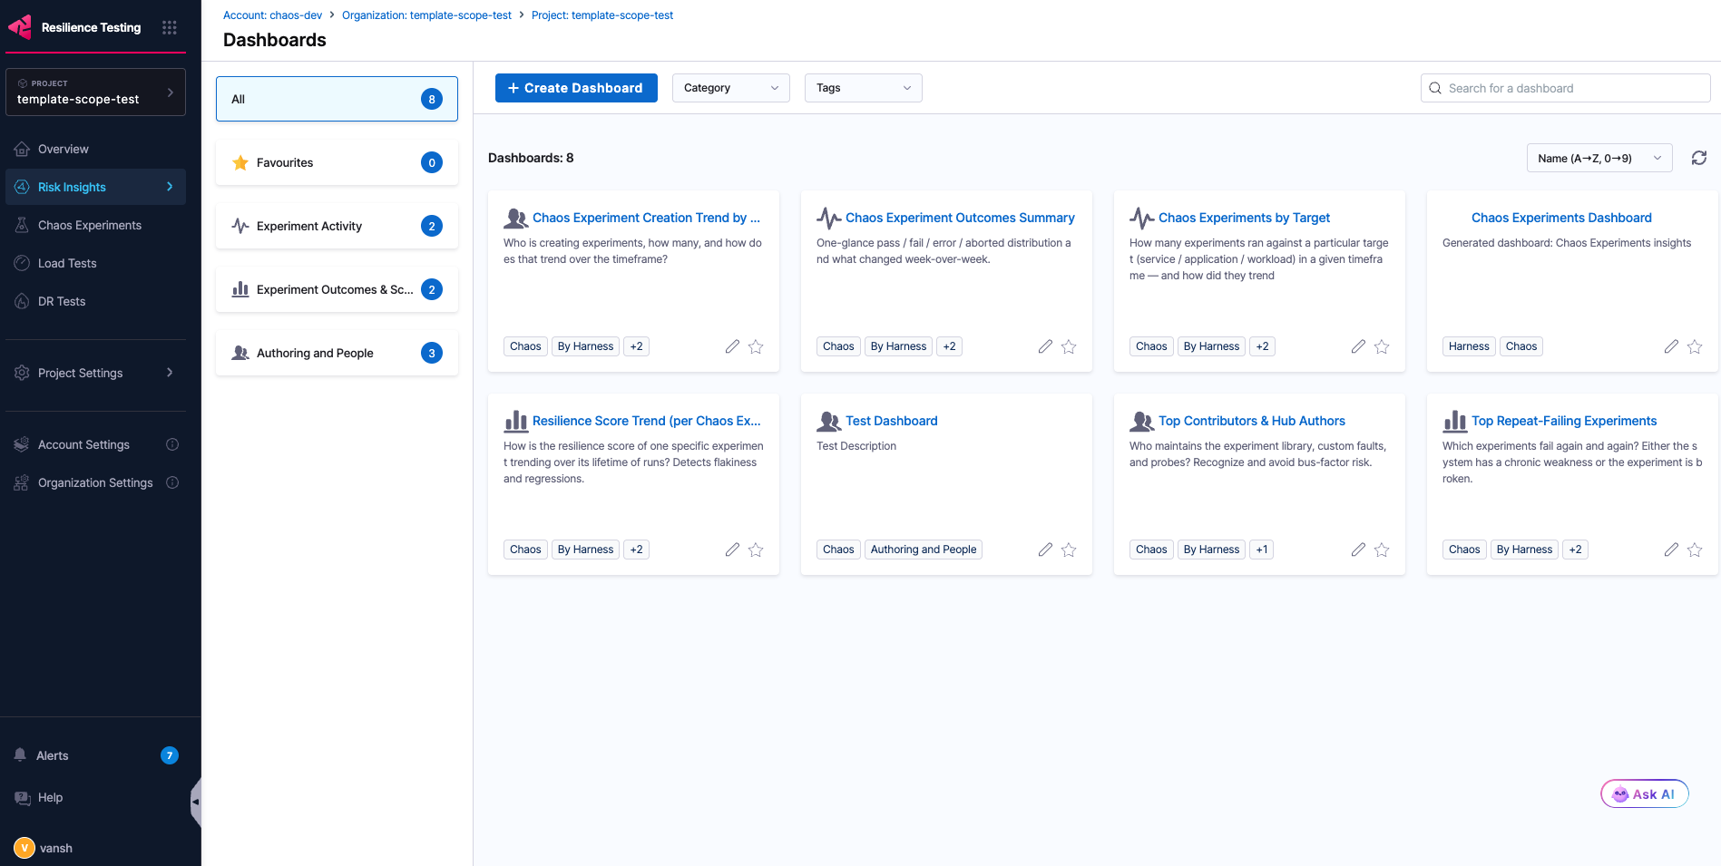Favourite Chaos Experiment Creation Trend dashboard
The height and width of the screenshot is (866, 1721).
coord(756,346)
